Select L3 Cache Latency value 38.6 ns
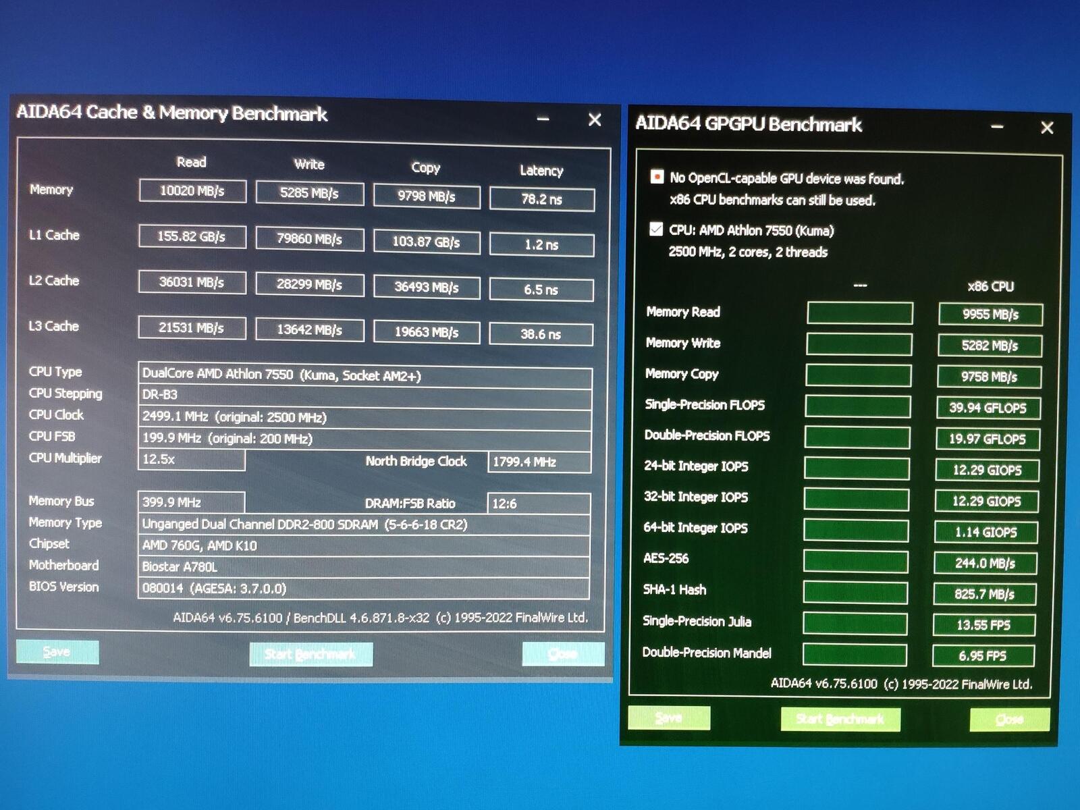 541,334
